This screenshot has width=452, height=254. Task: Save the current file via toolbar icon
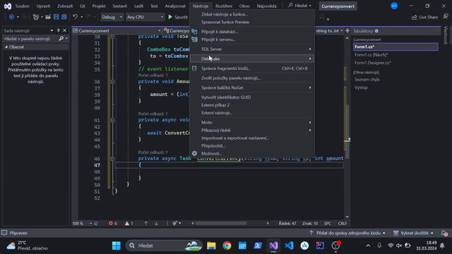[x=56, y=17]
